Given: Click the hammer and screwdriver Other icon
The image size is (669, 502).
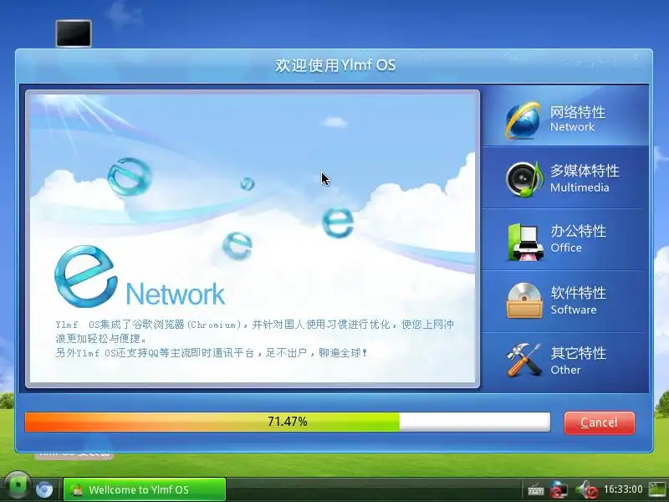Looking at the screenshot, I should [x=523, y=361].
